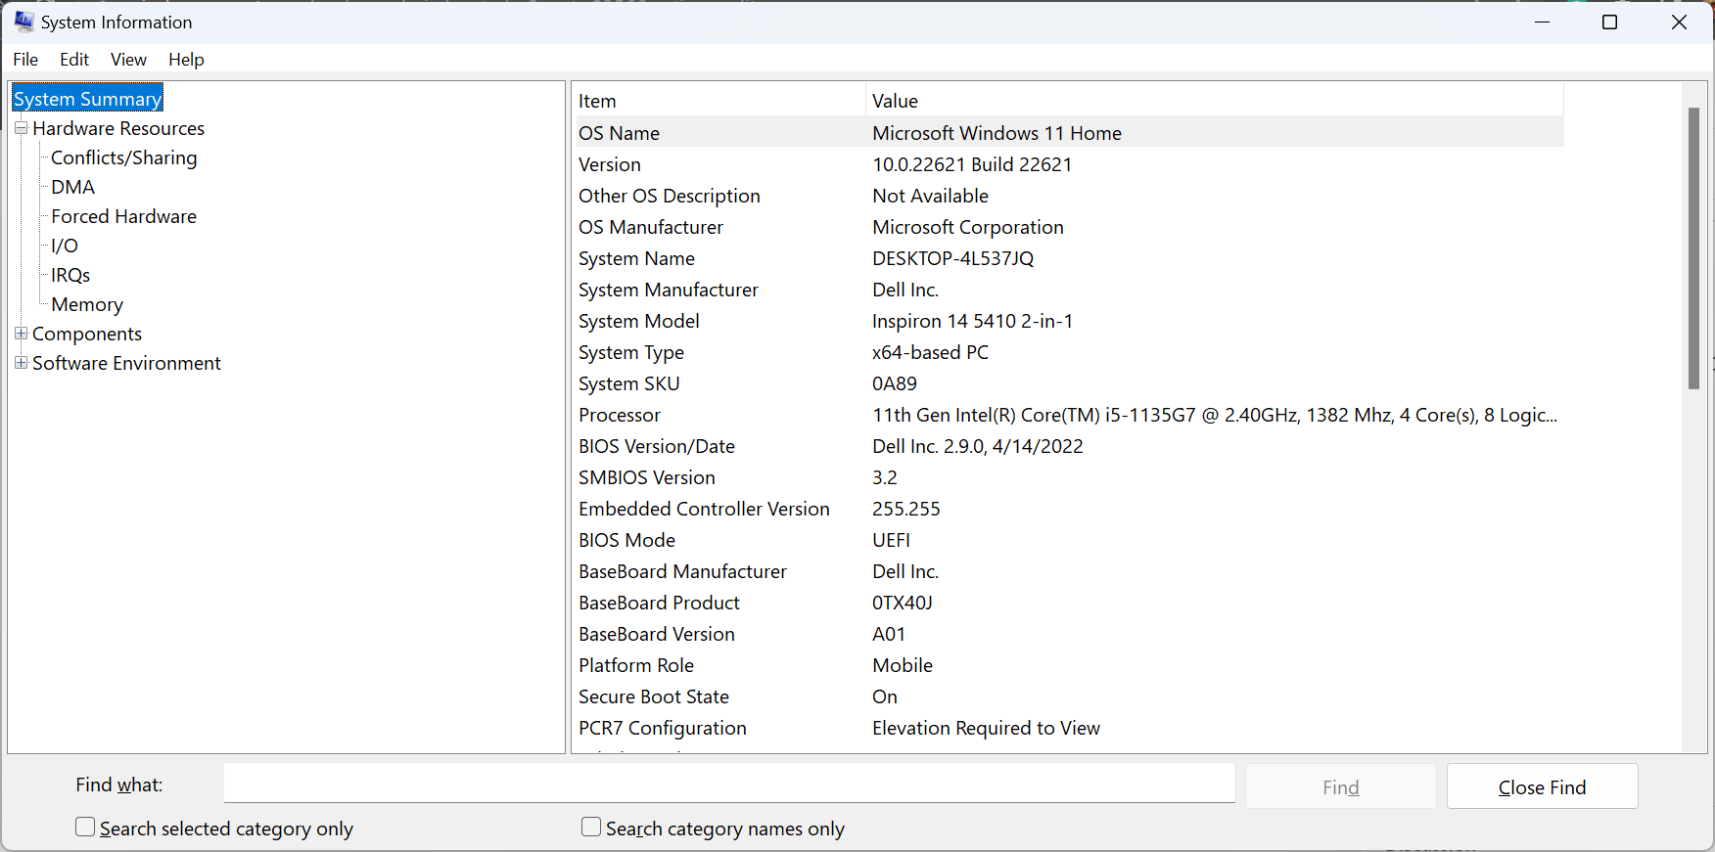
Task: Select Embedded Controller Version row label
Action: point(704,509)
